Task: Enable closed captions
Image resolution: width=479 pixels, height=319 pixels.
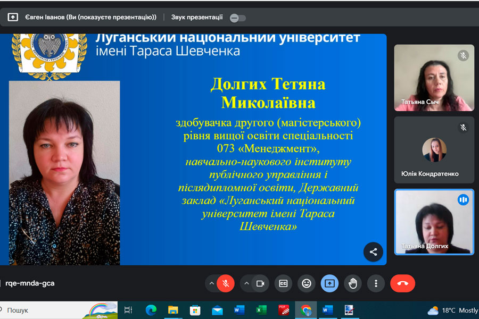Action: tap(283, 283)
